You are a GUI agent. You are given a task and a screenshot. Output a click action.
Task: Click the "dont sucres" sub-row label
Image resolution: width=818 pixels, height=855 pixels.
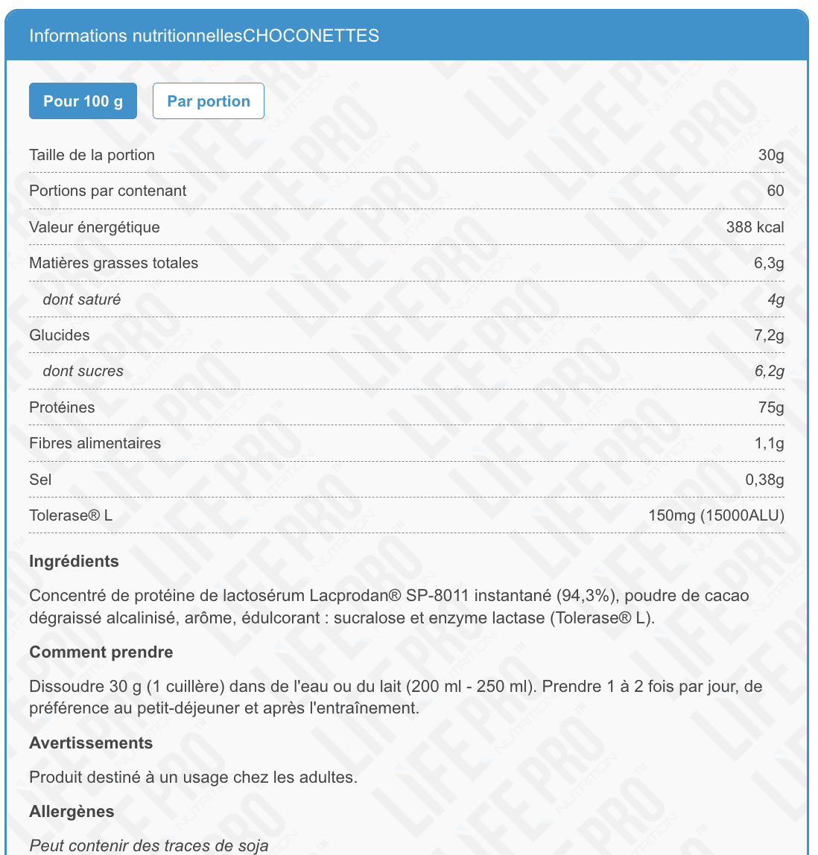(x=83, y=371)
